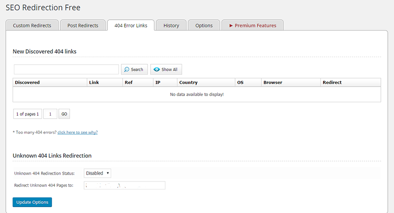Click the Country column header
Viewport: 394px width, 213px height.
coord(206,82)
